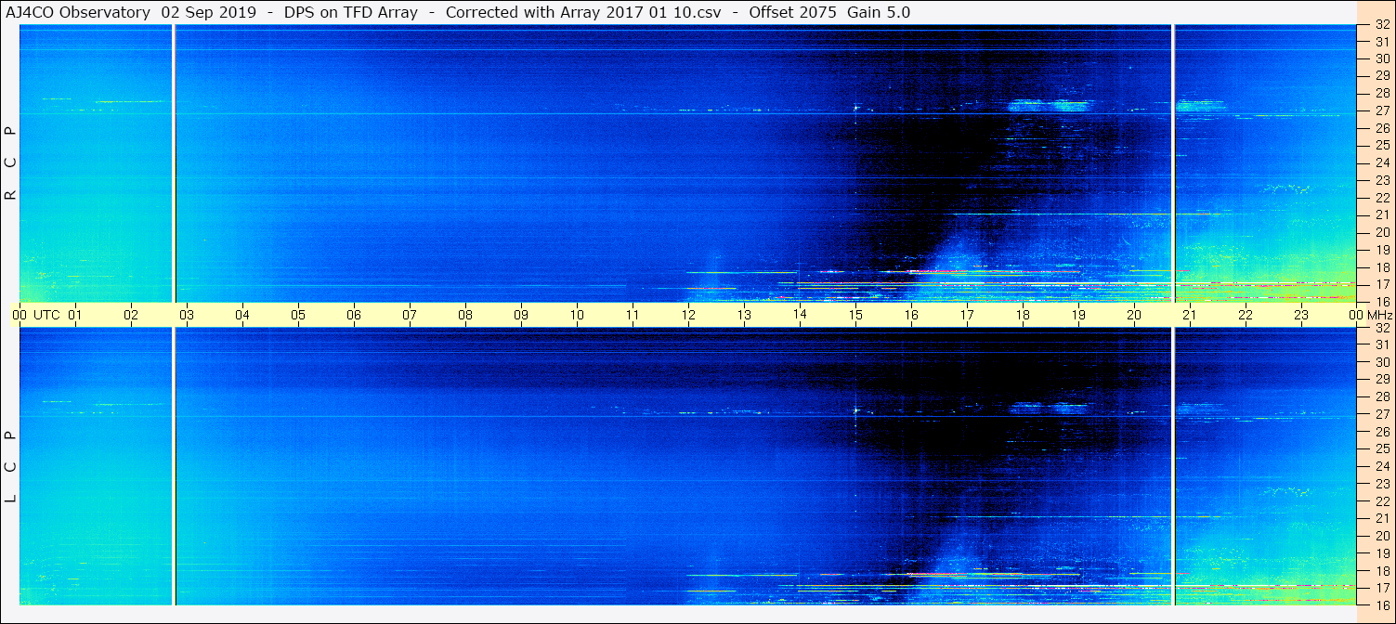Select hour "01" on the time axis

tap(75, 315)
